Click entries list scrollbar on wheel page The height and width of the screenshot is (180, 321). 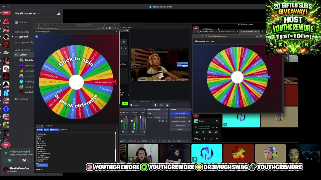116,147
